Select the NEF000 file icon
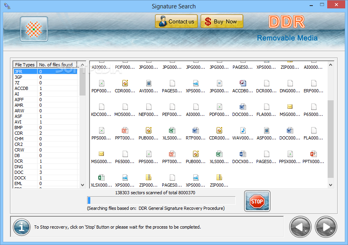 tap(149, 107)
